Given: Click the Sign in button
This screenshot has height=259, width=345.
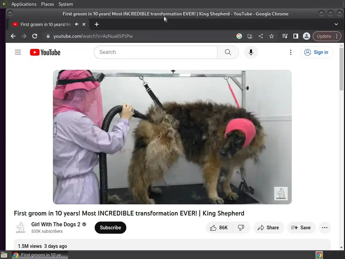Looking at the screenshot, I should coord(317,52).
